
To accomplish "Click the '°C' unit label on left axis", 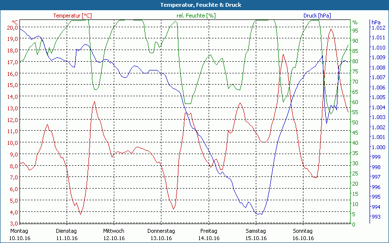I will [x=15, y=22].
